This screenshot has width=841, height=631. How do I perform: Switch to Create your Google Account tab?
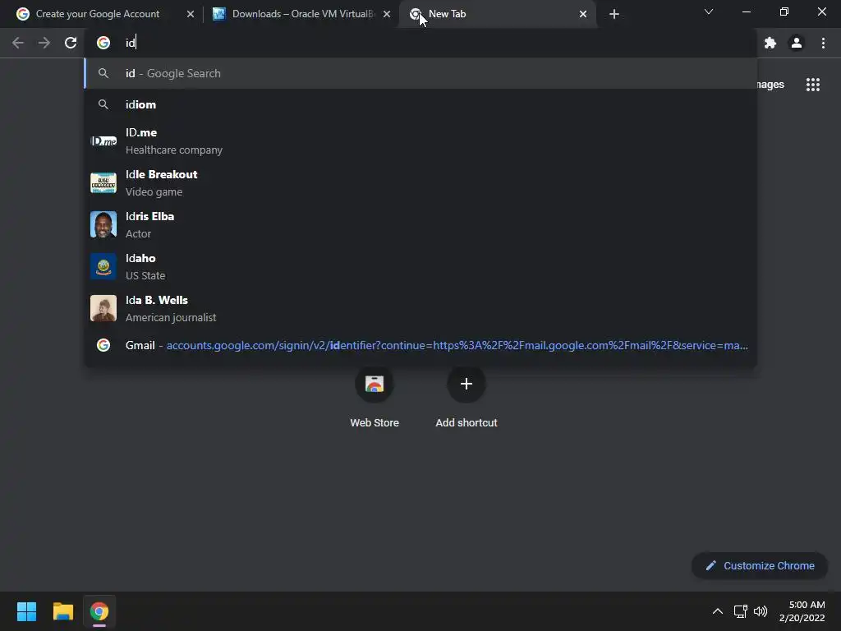click(x=98, y=14)
